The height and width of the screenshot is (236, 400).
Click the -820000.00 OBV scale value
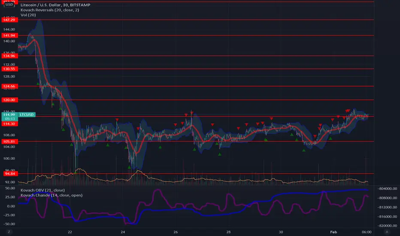pos(387,226)
